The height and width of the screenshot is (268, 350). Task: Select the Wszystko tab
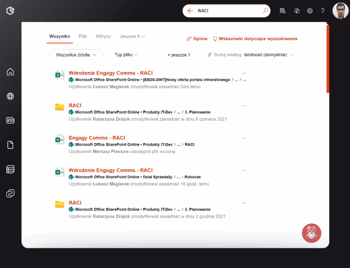(60, 36)
